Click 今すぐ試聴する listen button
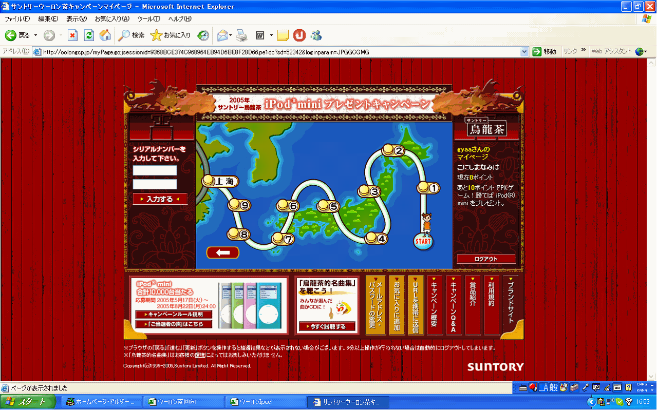Viewport: 657px width, 410px height. coord(327,326)
